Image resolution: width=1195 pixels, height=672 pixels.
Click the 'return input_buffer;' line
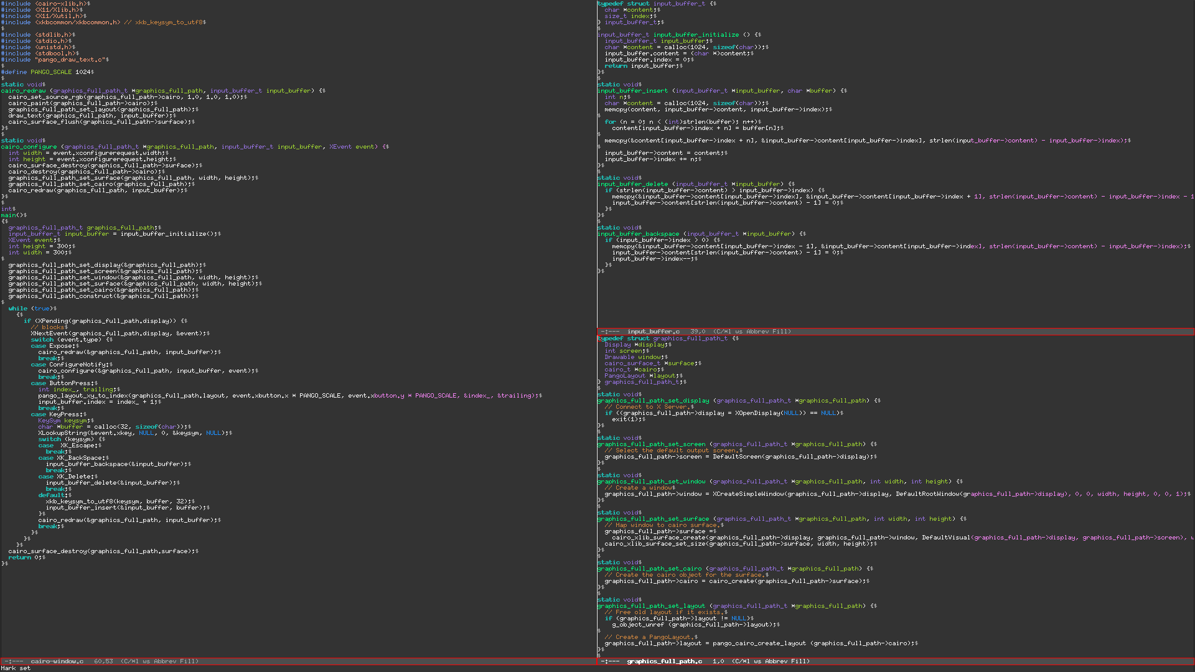(644, 66)
